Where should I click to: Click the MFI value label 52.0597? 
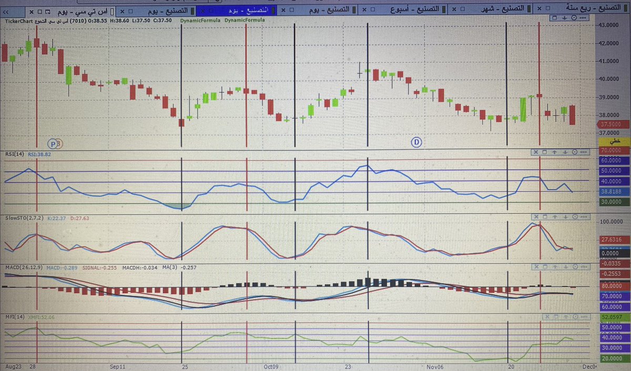[x=614, y=317]
